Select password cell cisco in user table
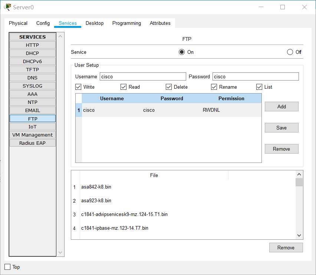The width and height of the screenshot is (316, 275). coord(172,110)
